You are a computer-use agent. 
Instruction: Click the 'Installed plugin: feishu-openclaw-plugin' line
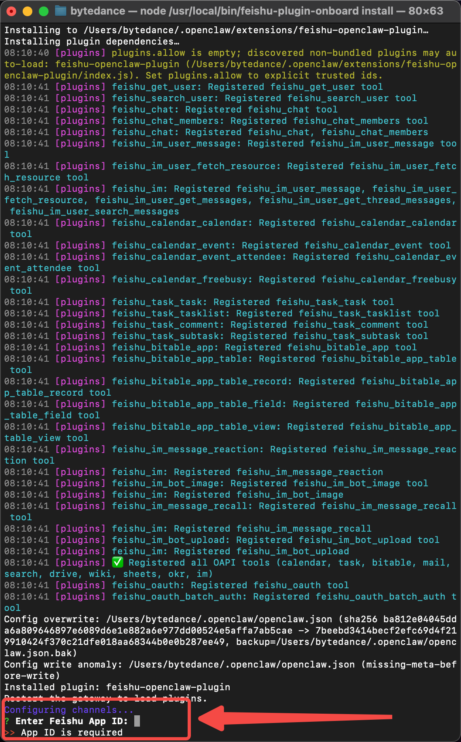click(117, 687)
